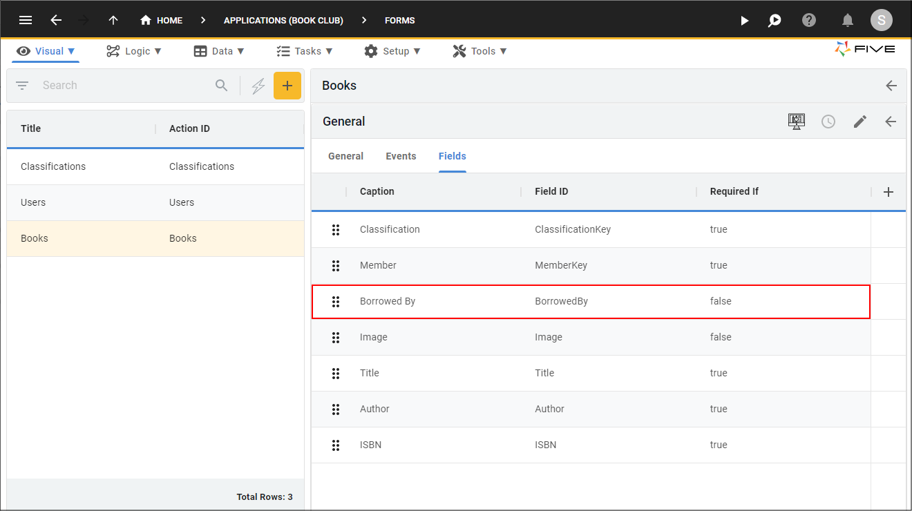The height and width of the screenshot is (511, 912).
Task: Edit the form with the pencil icon
Action: 859,122
